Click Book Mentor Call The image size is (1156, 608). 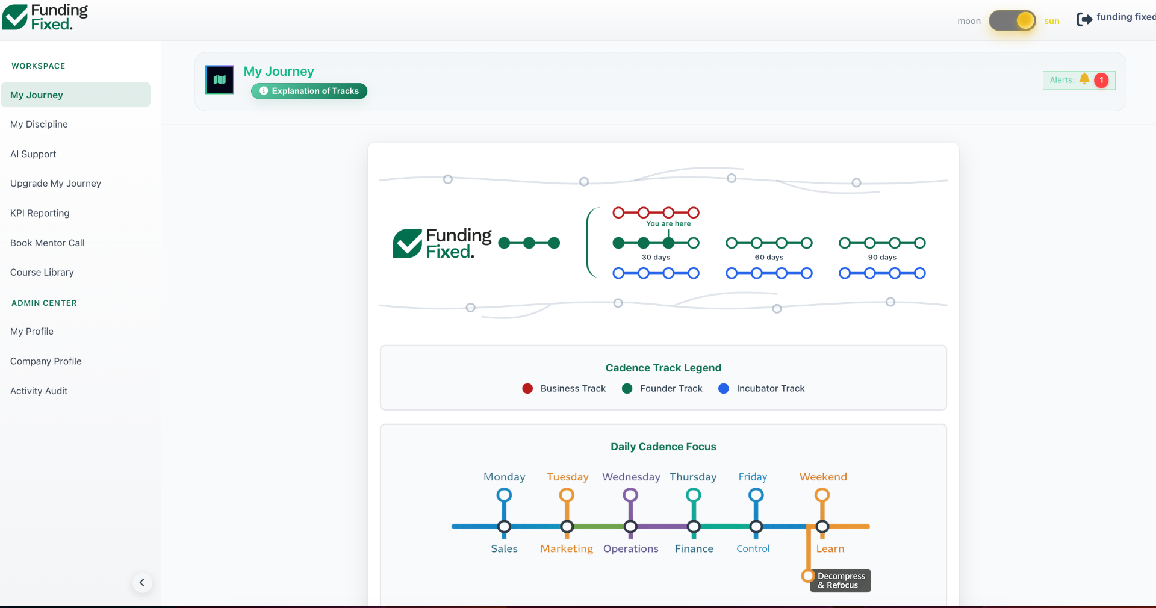tap(47, 243)
